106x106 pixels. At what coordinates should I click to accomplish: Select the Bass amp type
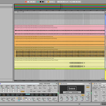pyautogui.click(x=83, y=95)
